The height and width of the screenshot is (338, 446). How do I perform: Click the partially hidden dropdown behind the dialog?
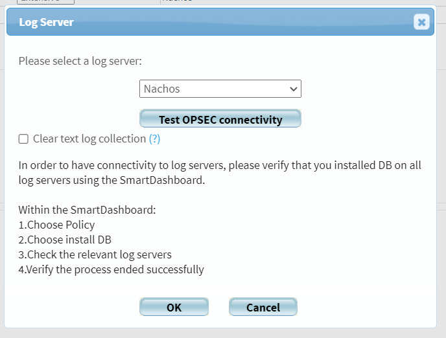(45, 1)
